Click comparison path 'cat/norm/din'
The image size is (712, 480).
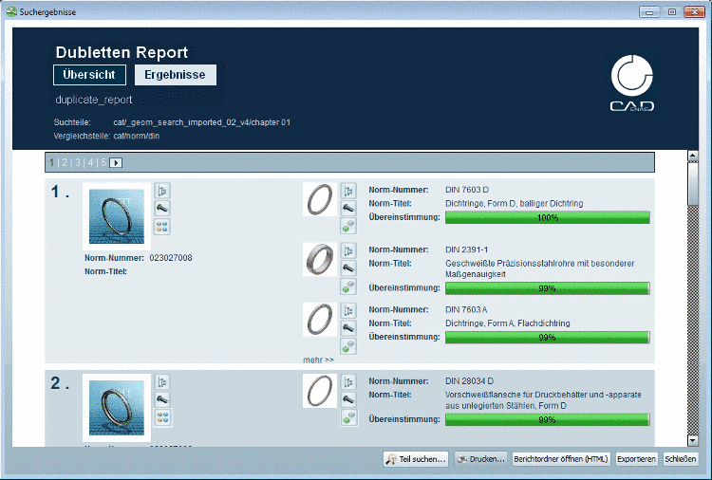pyautogui.click(x=136, y=136)
